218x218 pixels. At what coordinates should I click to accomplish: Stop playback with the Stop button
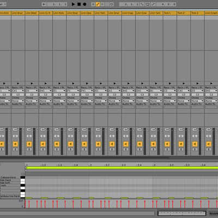tap(79, 4)
